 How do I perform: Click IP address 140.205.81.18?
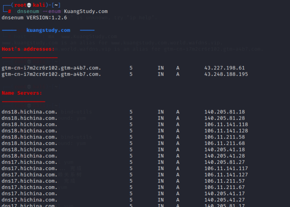225,112
